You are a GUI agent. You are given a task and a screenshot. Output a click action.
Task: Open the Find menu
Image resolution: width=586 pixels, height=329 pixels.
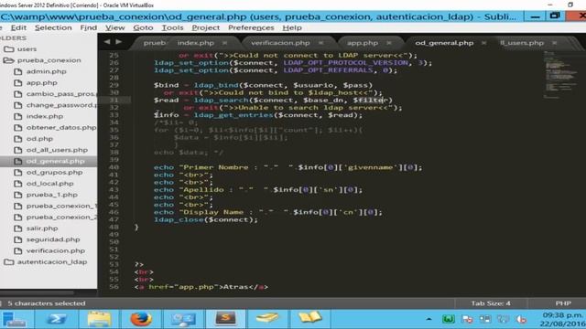[88, 27]
